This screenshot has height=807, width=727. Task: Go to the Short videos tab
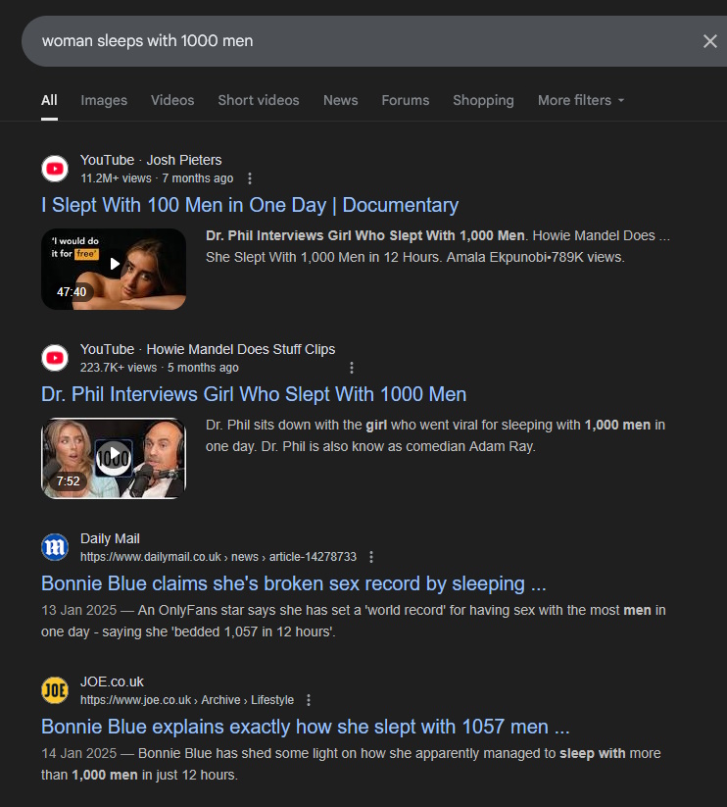coord(259,100)
